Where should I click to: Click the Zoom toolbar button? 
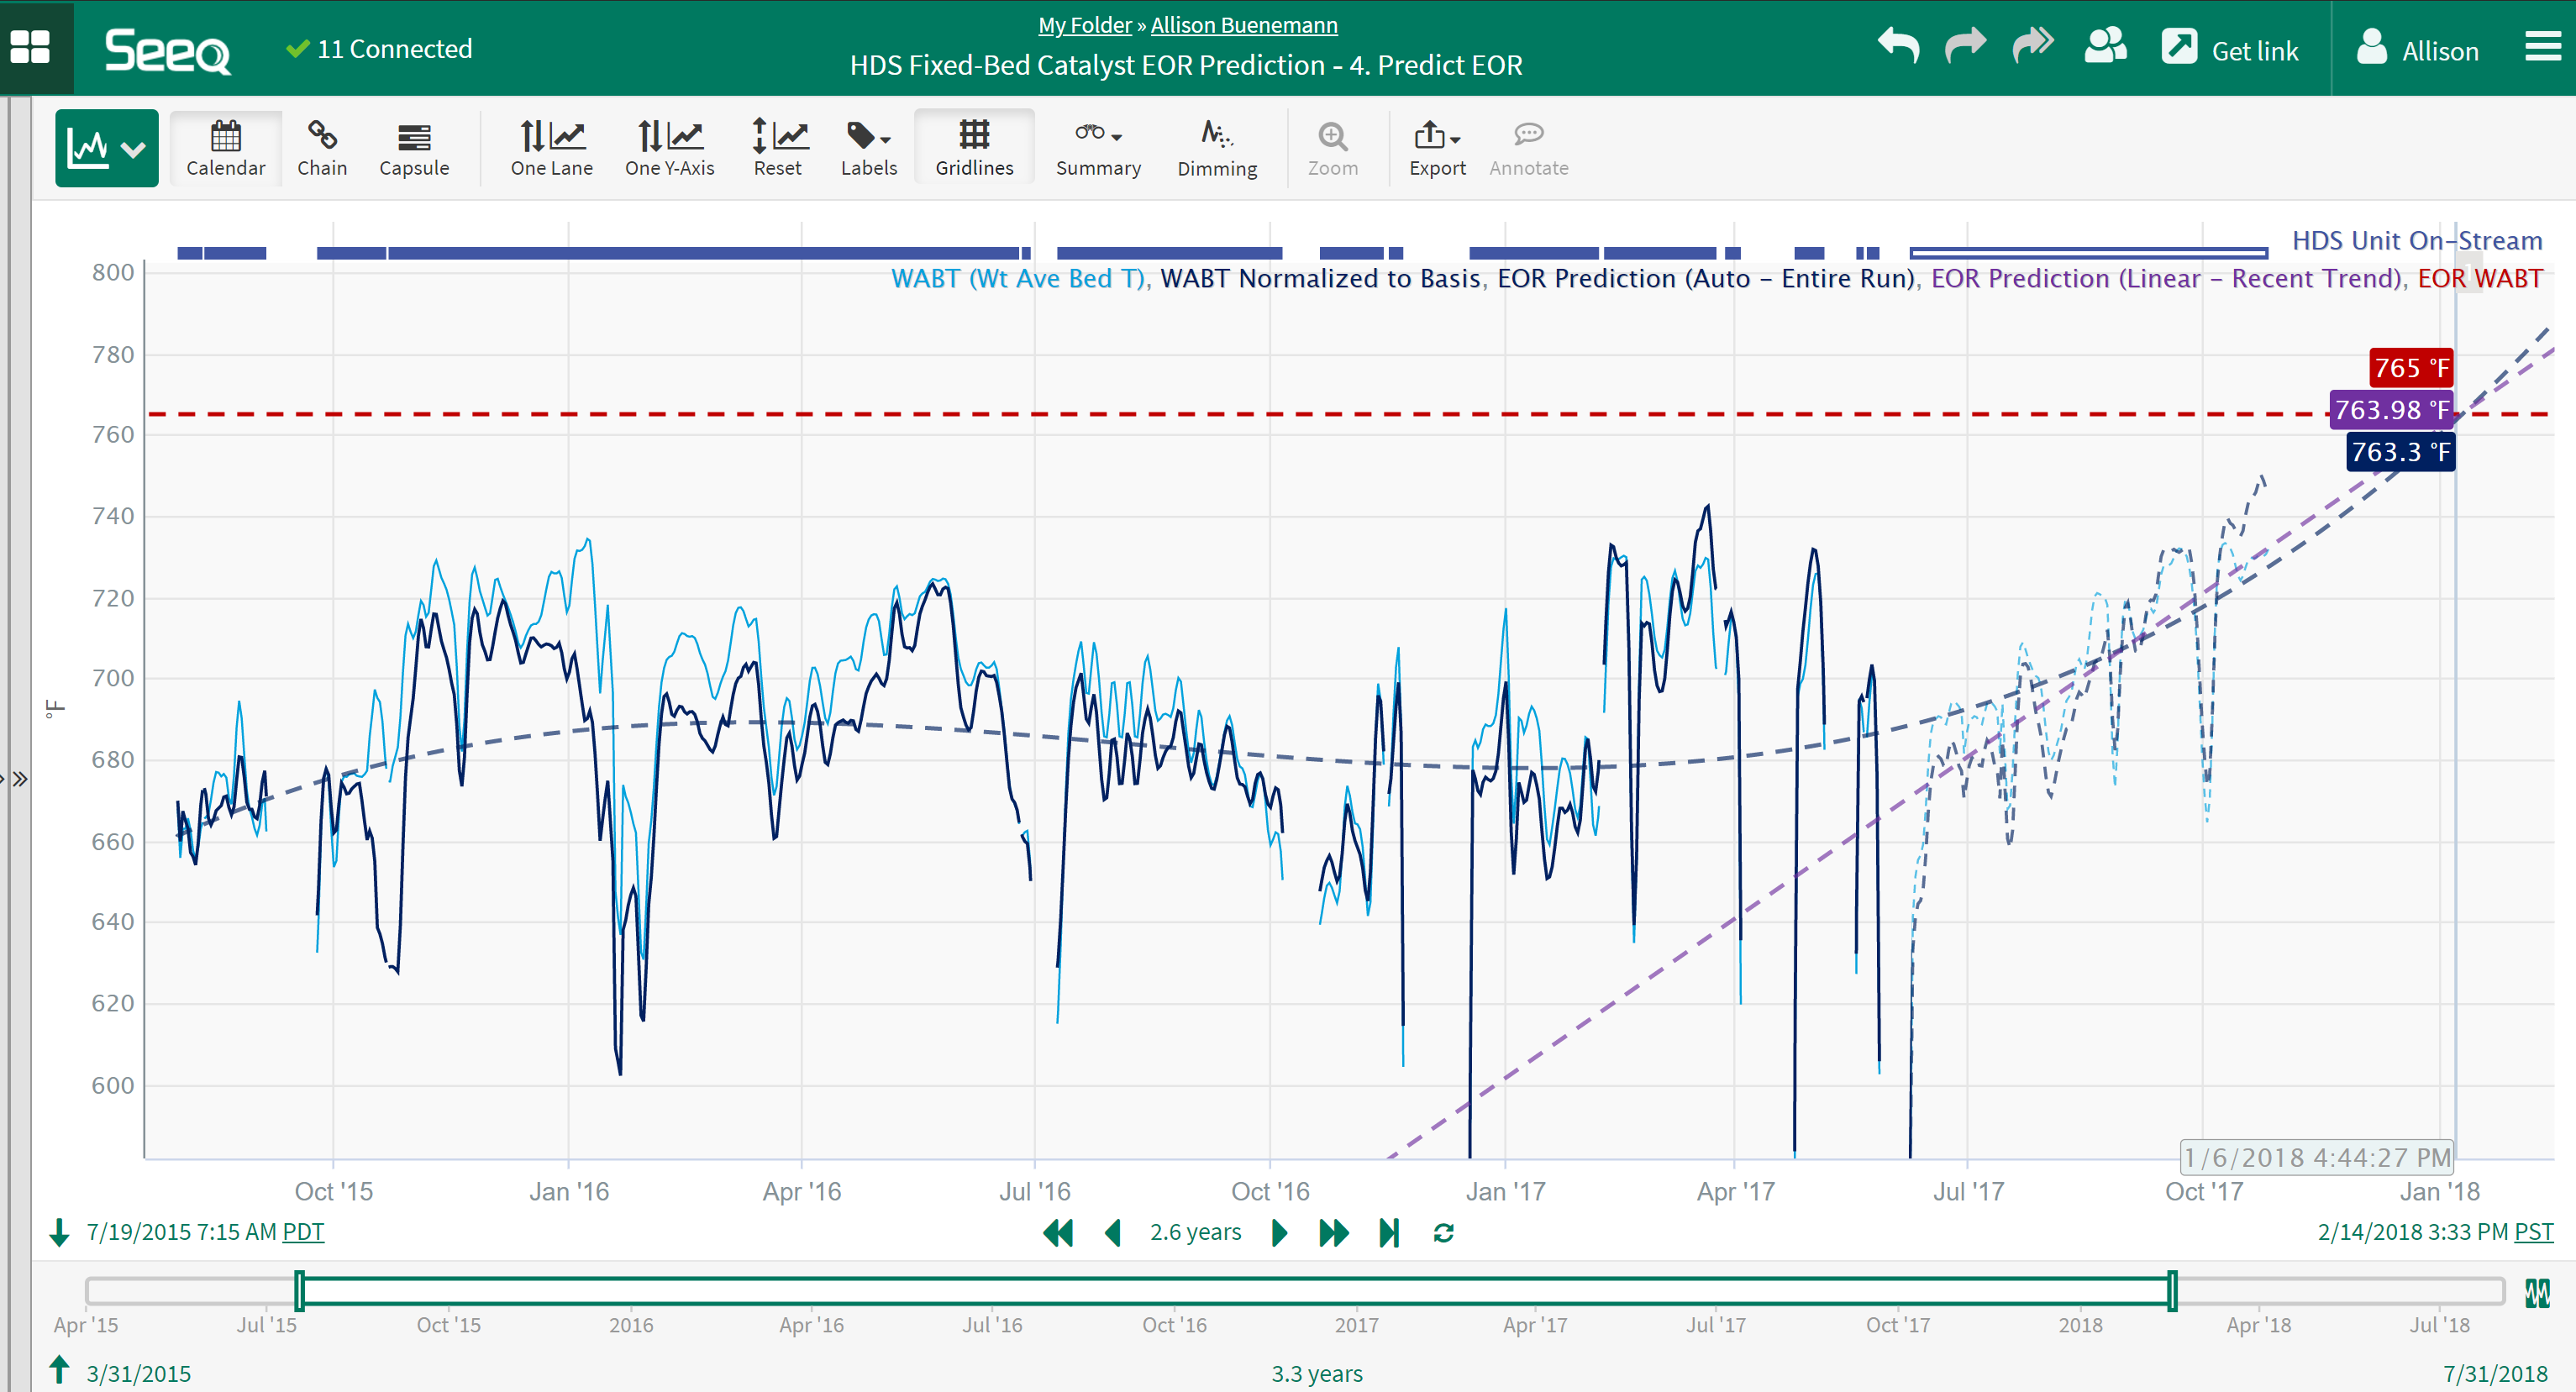click(x=1332, y=149)
